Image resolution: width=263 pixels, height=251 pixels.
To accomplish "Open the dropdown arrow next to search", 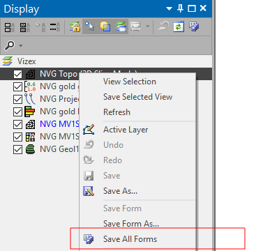I will pos(21,45).
